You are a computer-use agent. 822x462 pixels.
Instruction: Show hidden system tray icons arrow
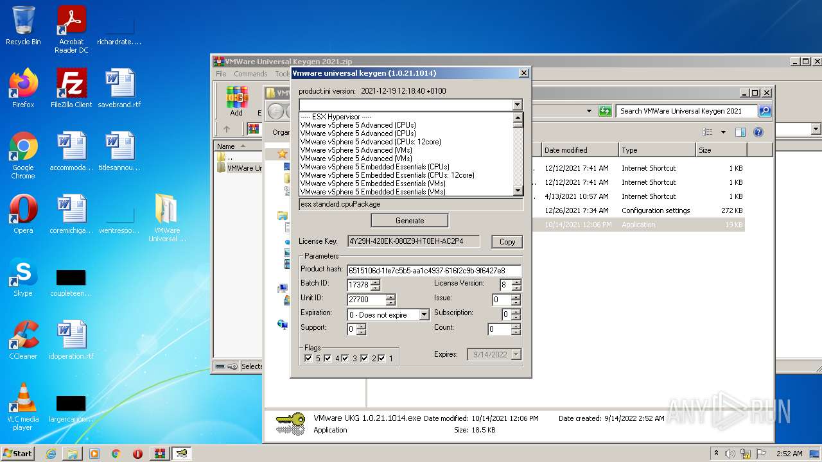coord(717,453)
